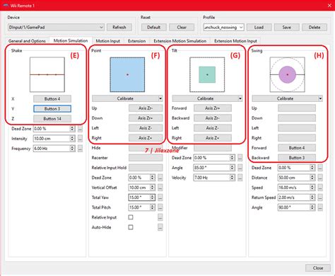Click the Refresh button
The height and width of the screenshot is (276, 335).
point(119,28)
